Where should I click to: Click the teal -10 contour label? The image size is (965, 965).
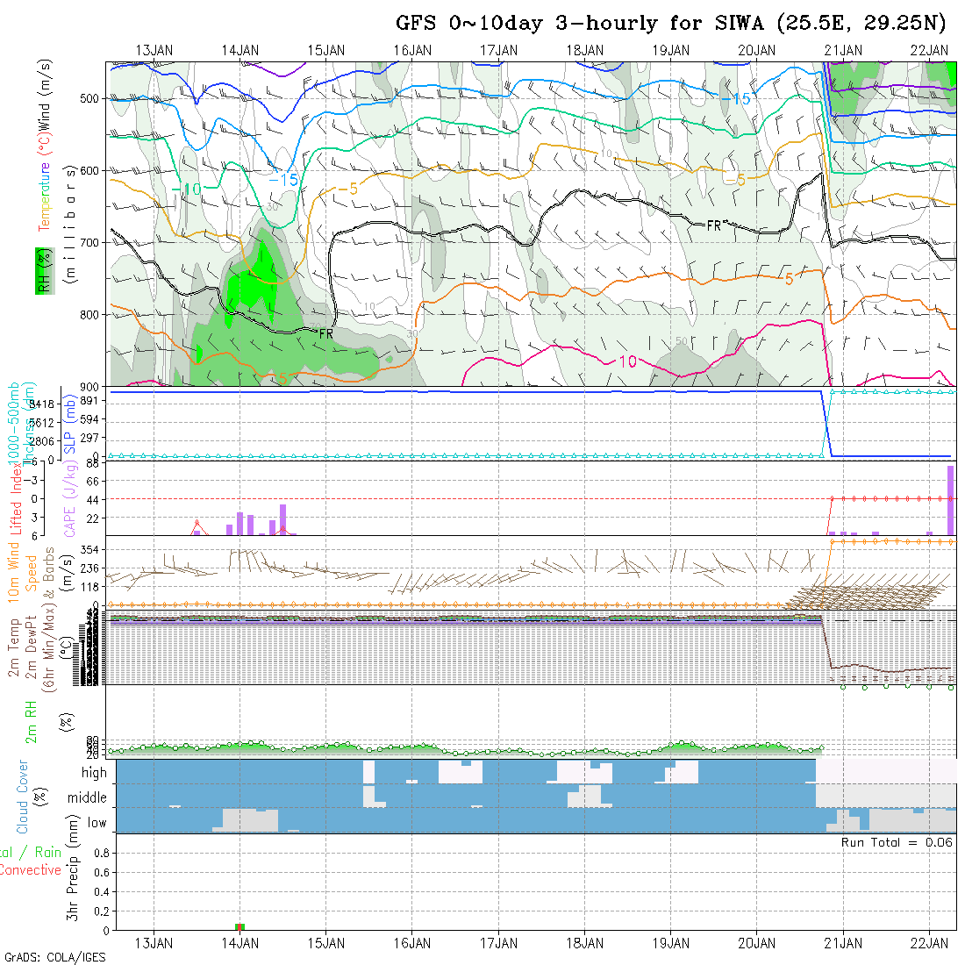click(x=186, y=189)
